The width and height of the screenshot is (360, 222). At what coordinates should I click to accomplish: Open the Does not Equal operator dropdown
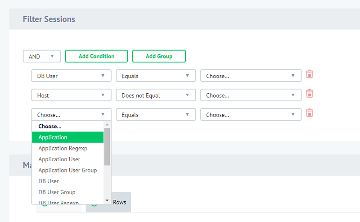156,95
